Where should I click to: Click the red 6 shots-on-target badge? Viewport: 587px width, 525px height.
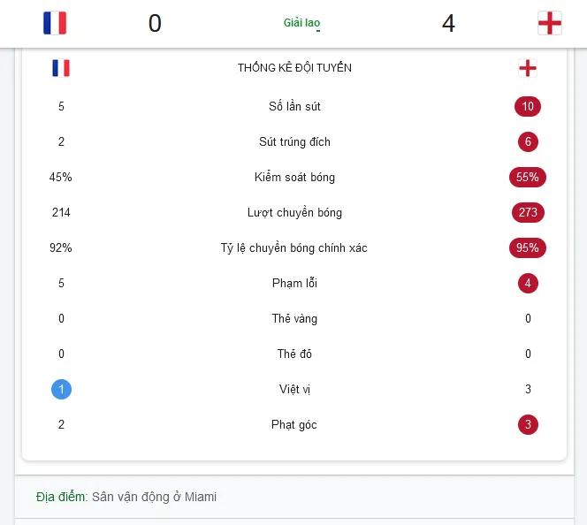tap(528, 141)
